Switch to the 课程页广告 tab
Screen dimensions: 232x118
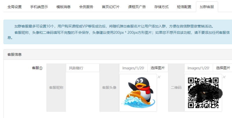pos(137,7)
